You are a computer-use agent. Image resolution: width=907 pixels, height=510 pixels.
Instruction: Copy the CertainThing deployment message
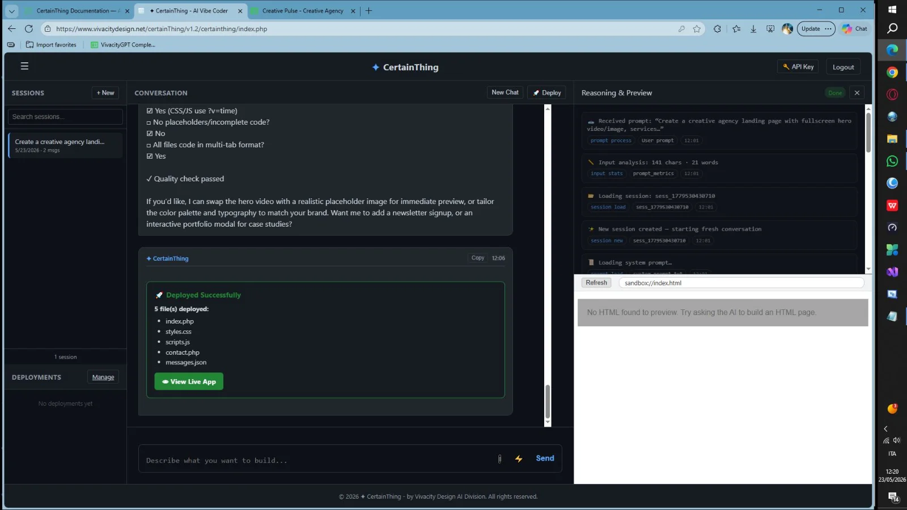click(x=478, y=258)
